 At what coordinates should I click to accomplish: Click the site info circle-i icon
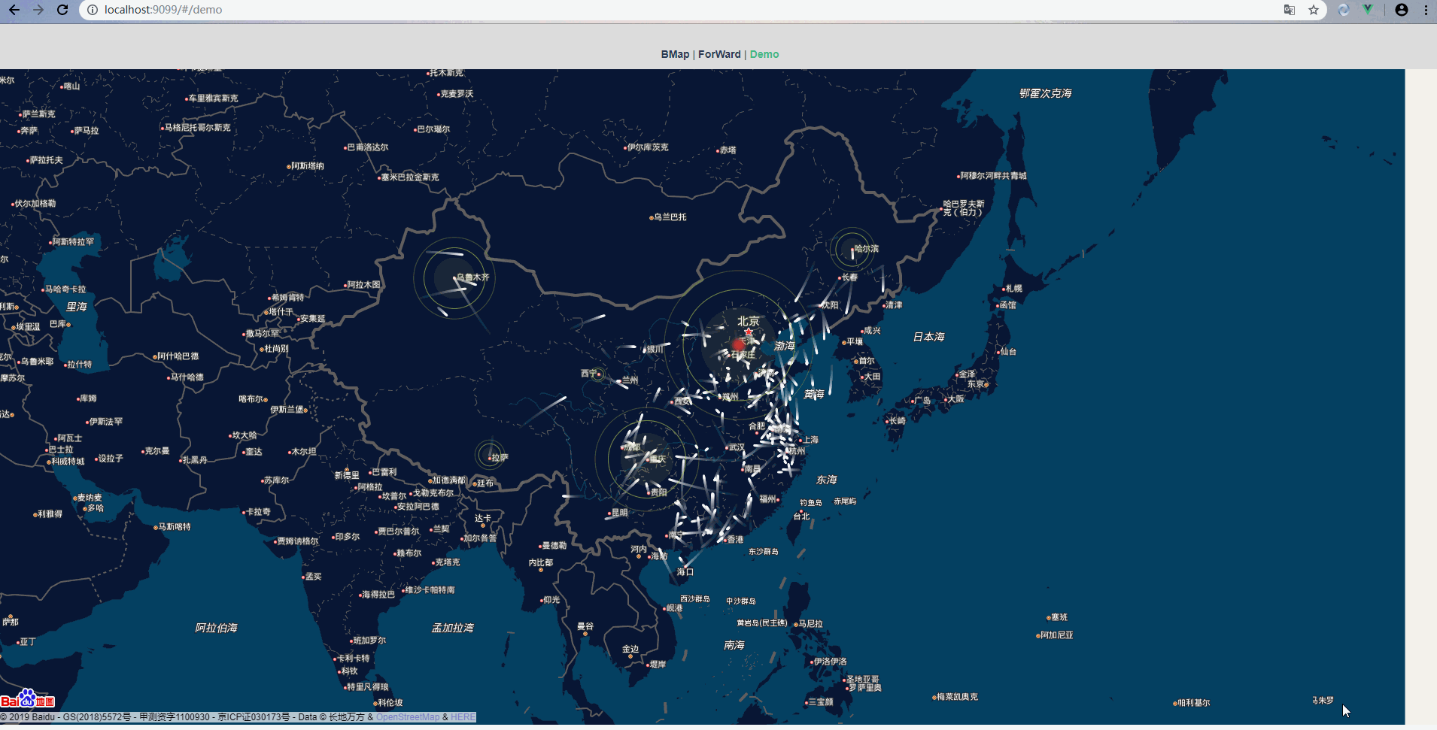click(91, 10)
